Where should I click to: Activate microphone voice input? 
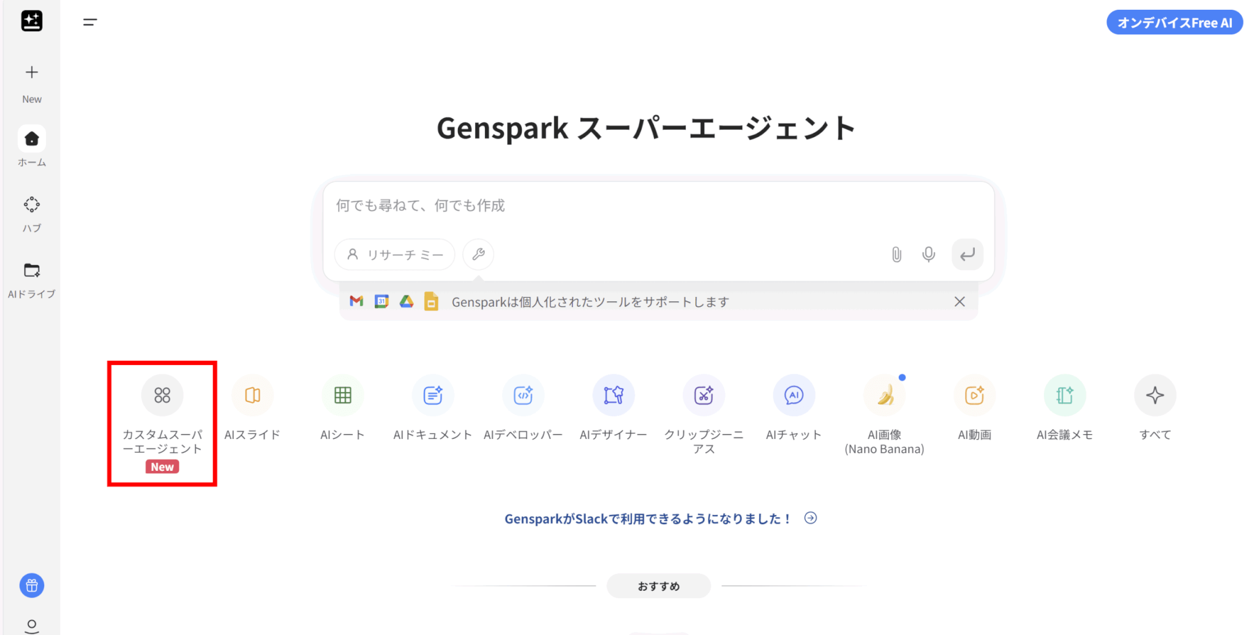928,254
